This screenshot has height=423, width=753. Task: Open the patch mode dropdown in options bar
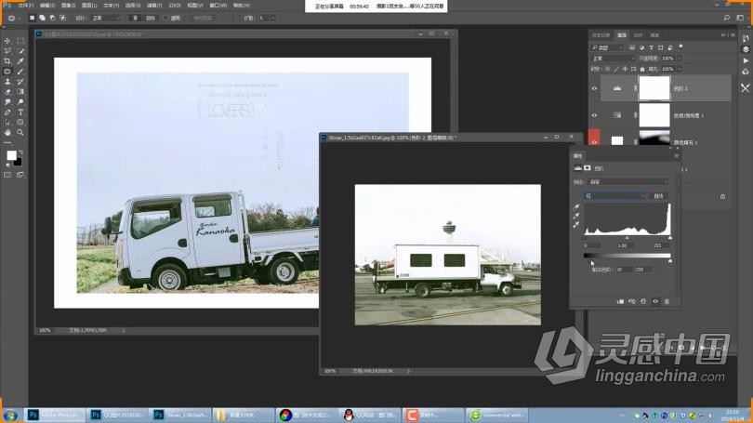(x=106, y=18)
